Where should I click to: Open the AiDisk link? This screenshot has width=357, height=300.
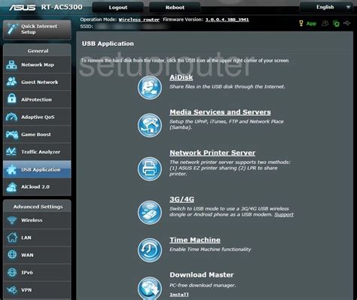(182, 77)
